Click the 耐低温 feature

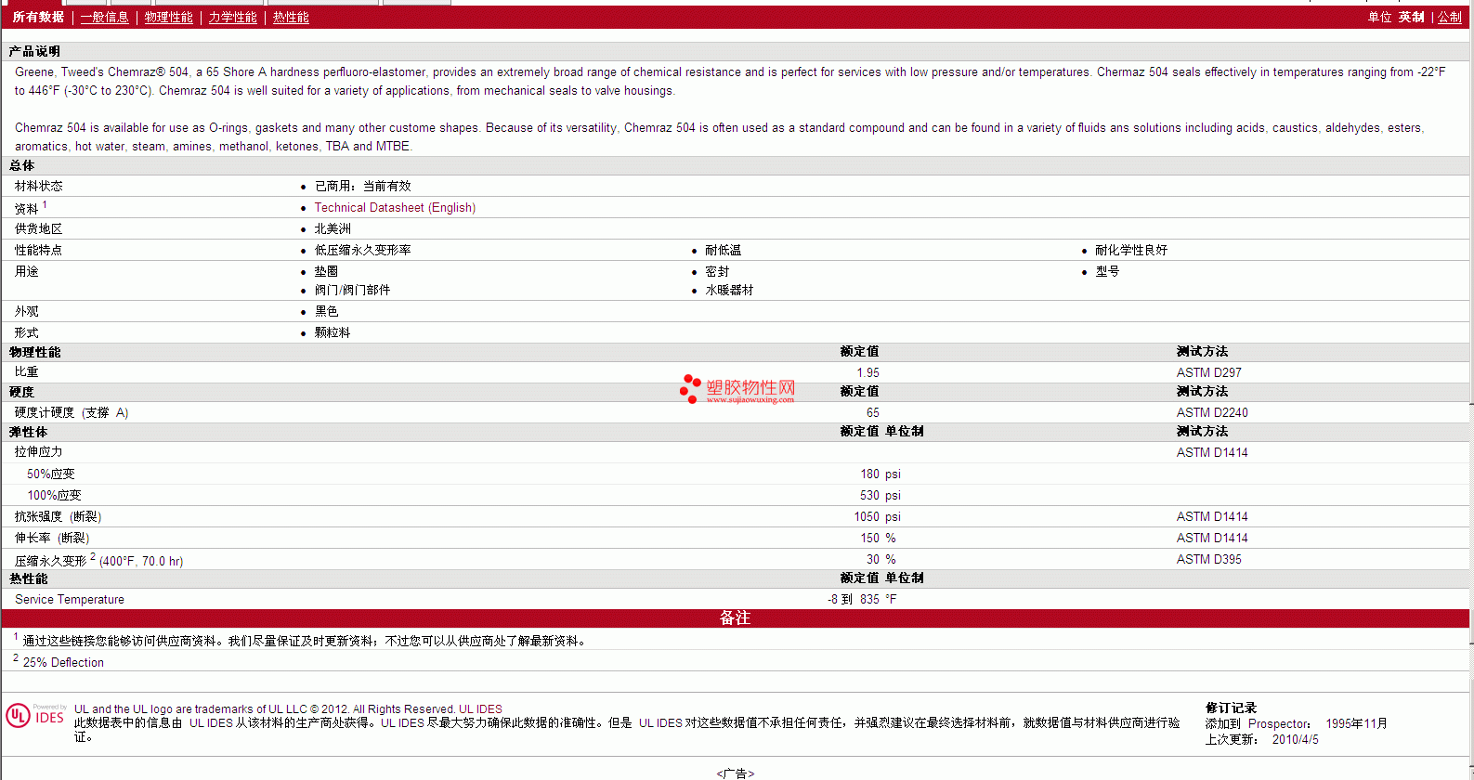click(723, 250)
